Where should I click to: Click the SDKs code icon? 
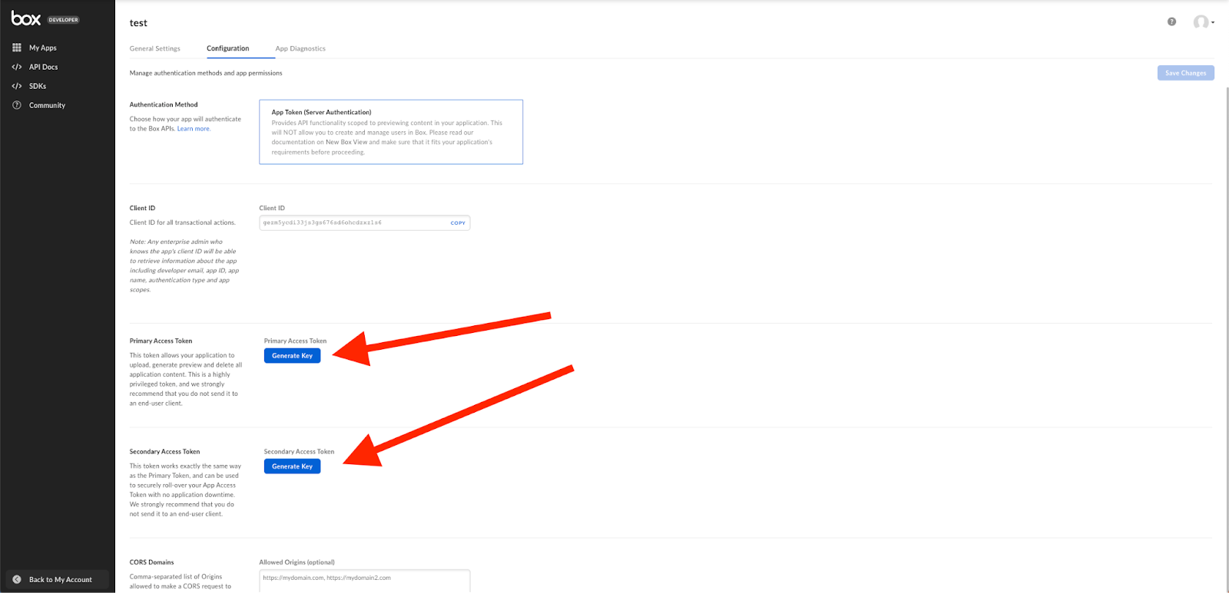pyautogui.click(x=17, y=86)
